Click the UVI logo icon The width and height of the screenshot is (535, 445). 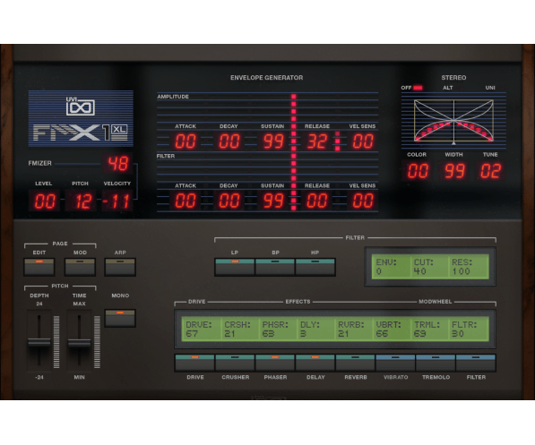click(80, 106)
